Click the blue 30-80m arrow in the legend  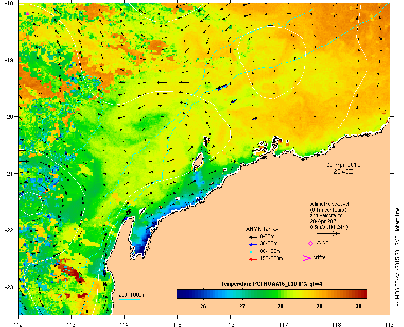point(253,244)
